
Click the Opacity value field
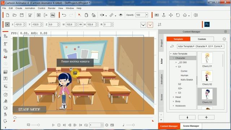point(140,15)
